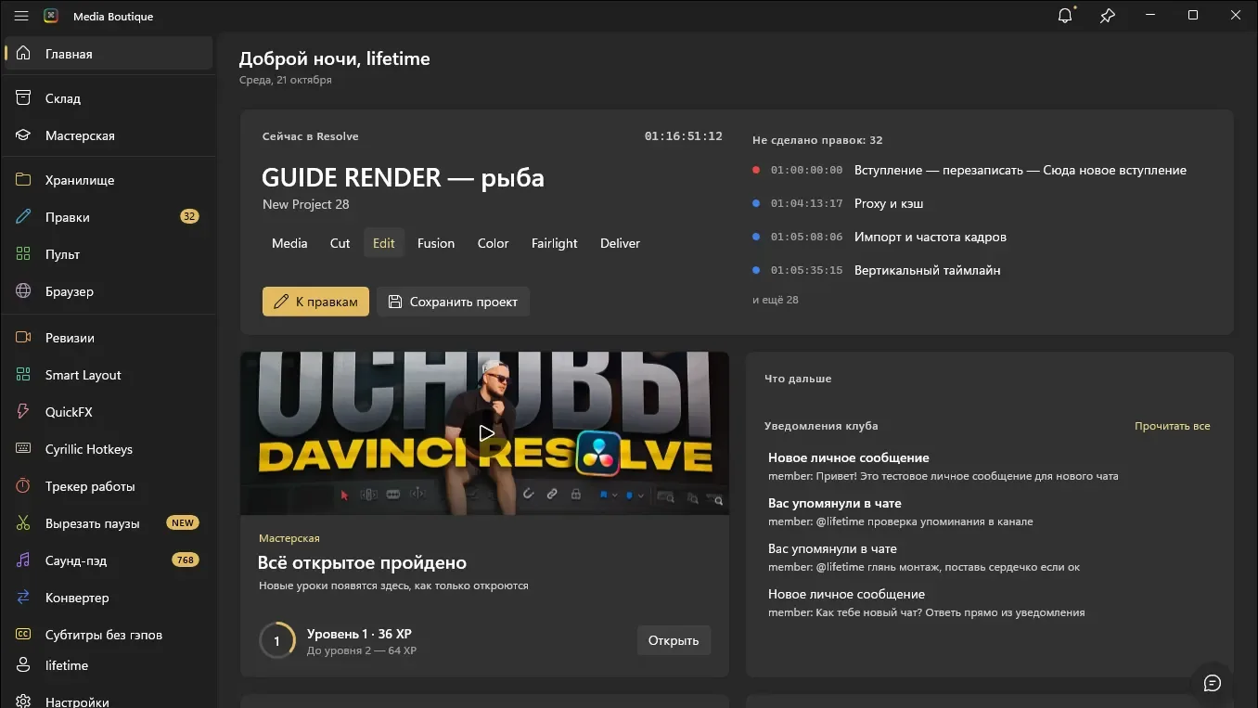Open lifetime user profile
The image size is (1258, 708).
109,665
